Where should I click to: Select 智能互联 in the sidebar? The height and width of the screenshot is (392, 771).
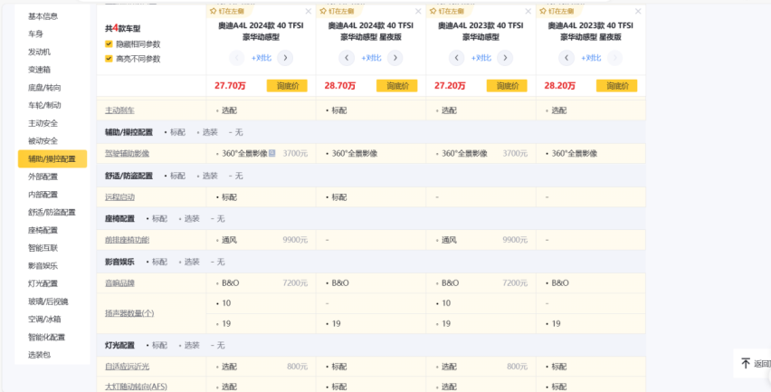[43, 248]
